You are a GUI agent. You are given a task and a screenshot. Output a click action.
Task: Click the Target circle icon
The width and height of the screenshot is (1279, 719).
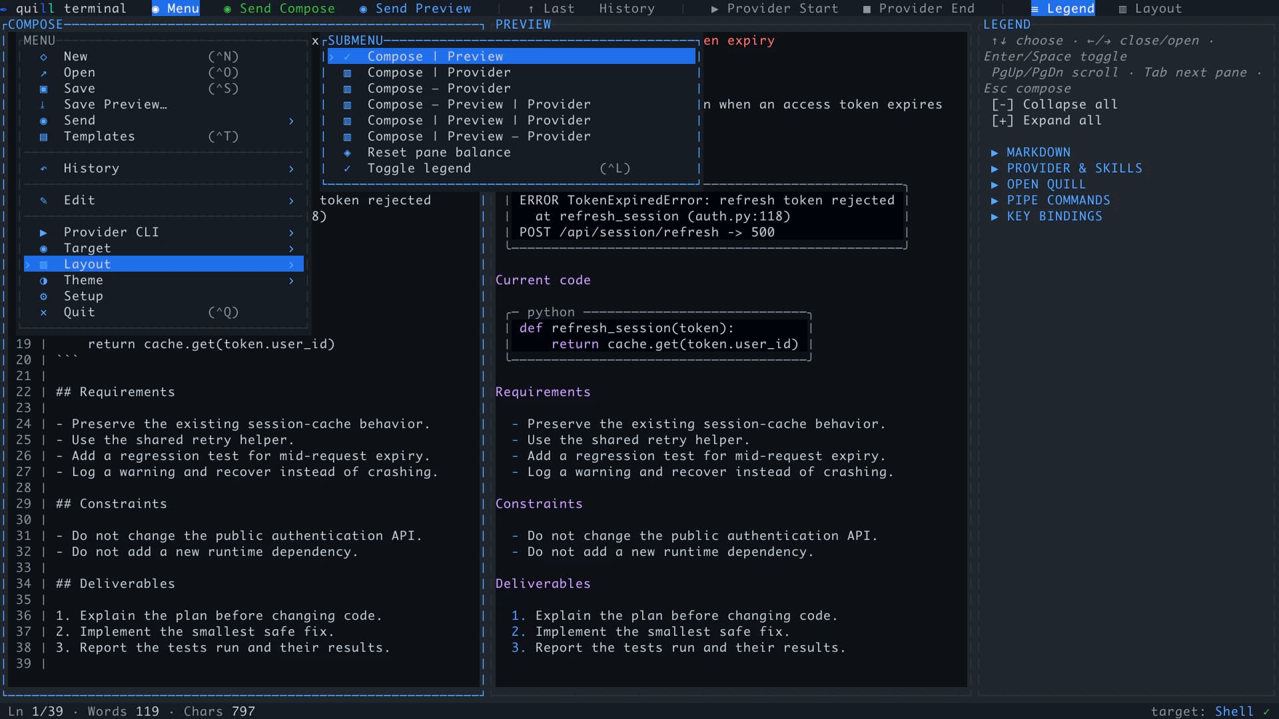43,248
